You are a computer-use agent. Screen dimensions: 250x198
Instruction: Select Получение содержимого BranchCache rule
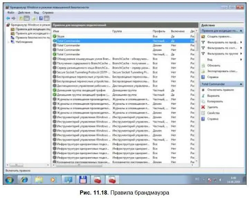(x=123, y=63)
